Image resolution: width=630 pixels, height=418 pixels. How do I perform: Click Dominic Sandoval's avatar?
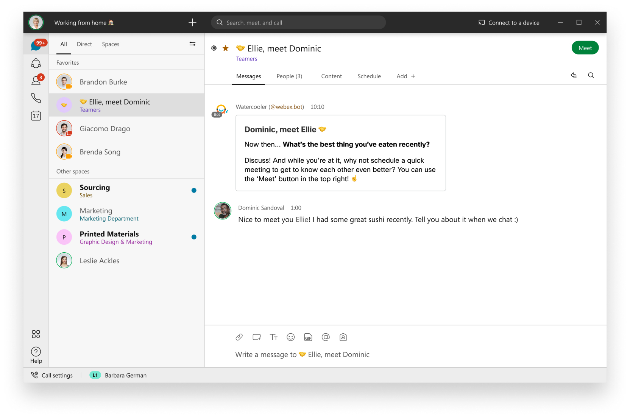[x=223, y=211]
